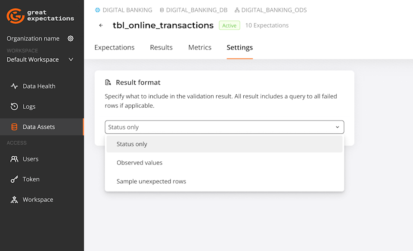The height and width of the screenshot is (251, 413).
Task: Click the back arrow beside tbl_online_transactions
Action: tap(100, 25)
